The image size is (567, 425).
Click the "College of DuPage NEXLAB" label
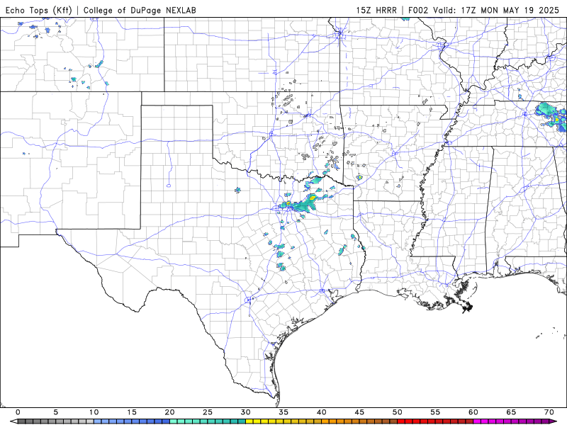tap(140, 10)
